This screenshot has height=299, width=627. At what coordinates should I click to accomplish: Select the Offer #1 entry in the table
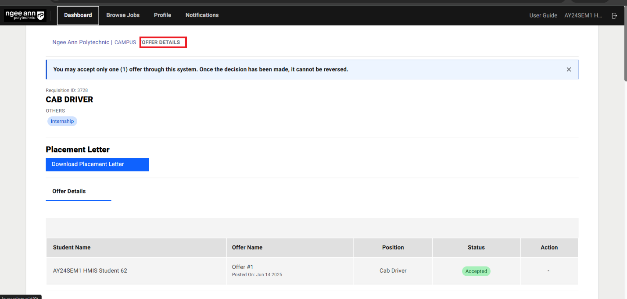(243, 267)
